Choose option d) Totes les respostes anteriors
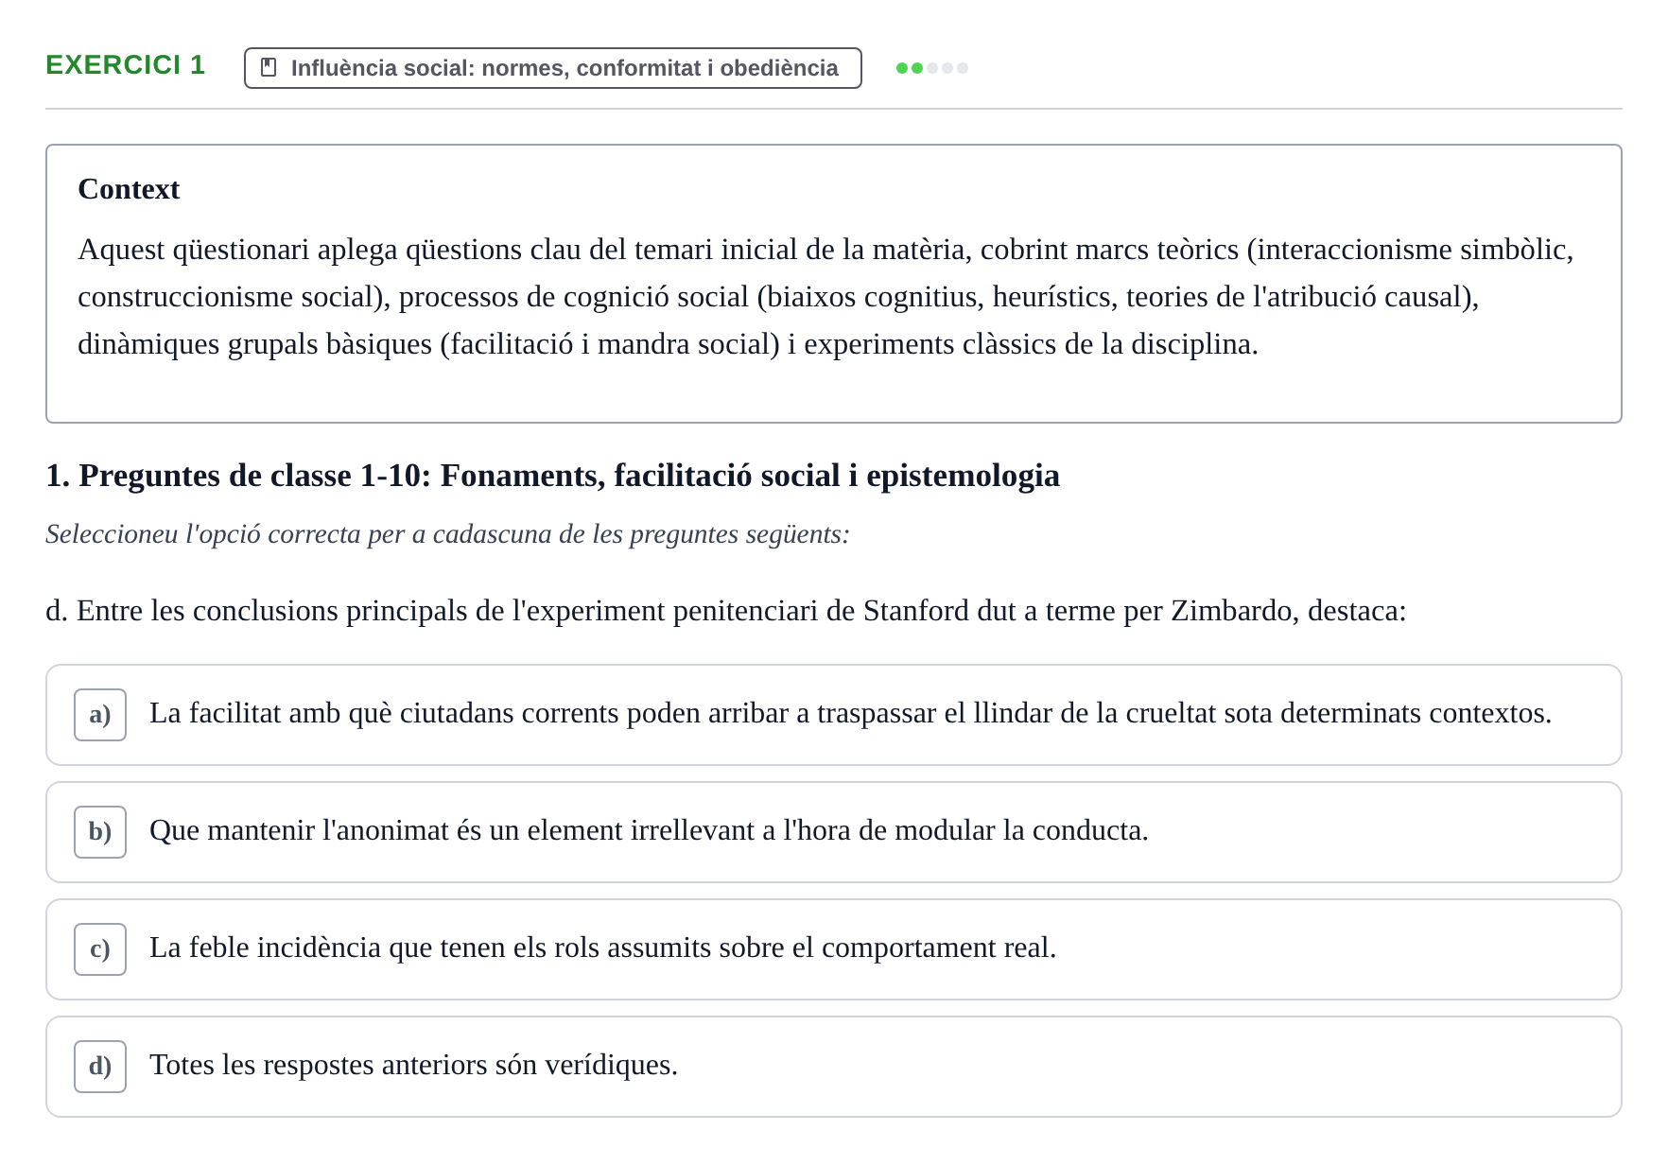 coord(834,1067)
